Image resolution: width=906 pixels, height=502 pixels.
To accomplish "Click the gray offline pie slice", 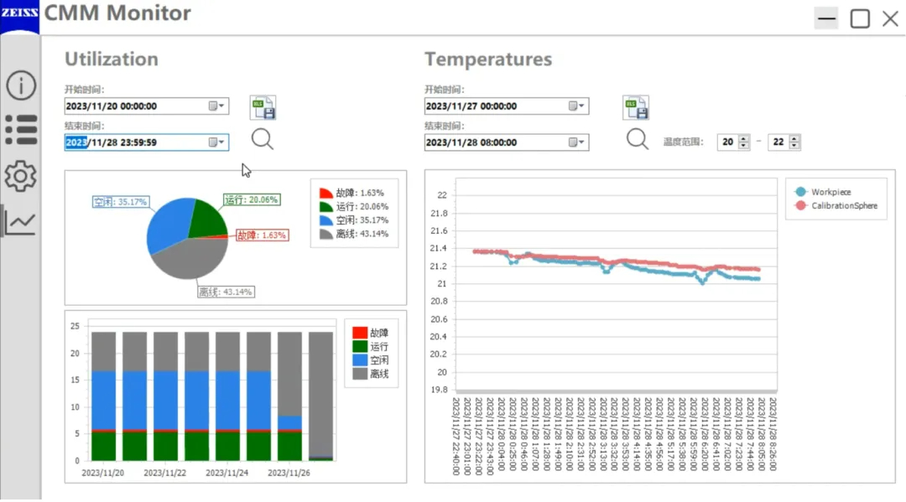I will pos(190,260).
